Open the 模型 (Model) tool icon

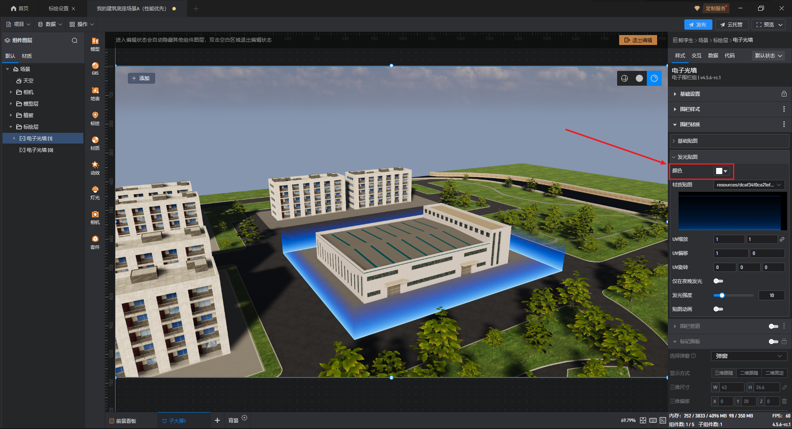[x=95, y=44]
